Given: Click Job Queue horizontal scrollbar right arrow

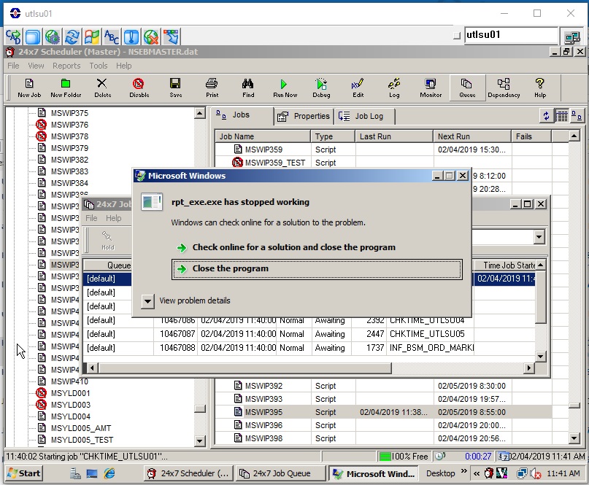Looking at the screenshot, I should (x=529, y=368).
